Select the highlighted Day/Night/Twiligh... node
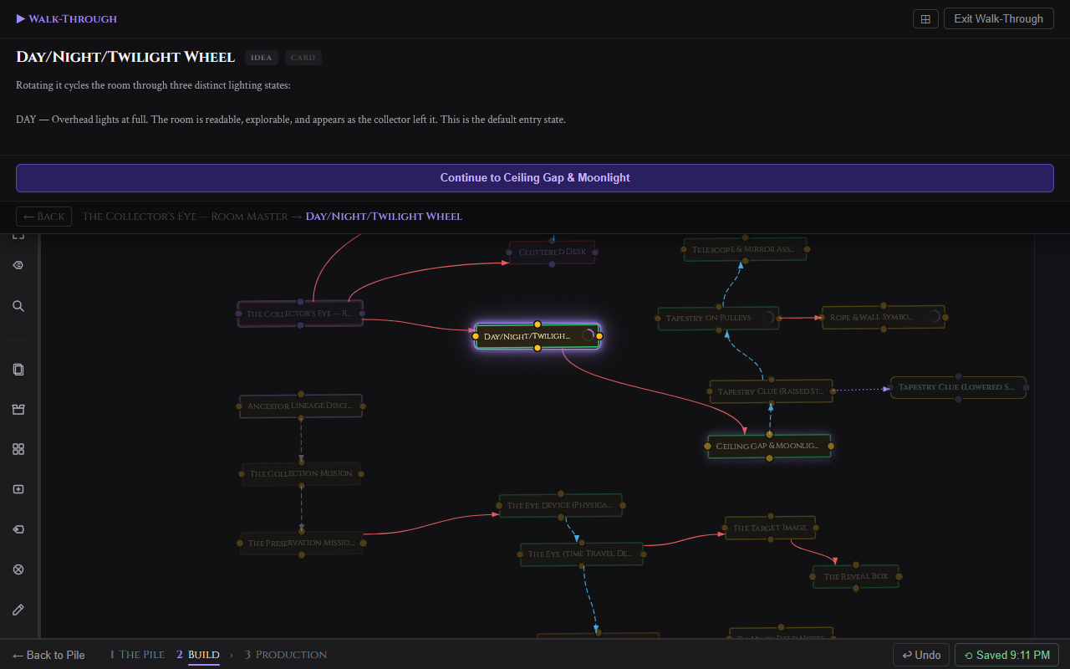The width and height of the screenshot is (1070, 669). (x=538, y=336)
